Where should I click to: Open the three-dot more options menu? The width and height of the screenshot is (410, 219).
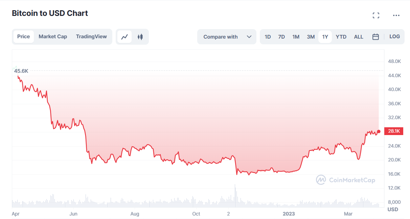pyautogui.click(x=396, y=15)
